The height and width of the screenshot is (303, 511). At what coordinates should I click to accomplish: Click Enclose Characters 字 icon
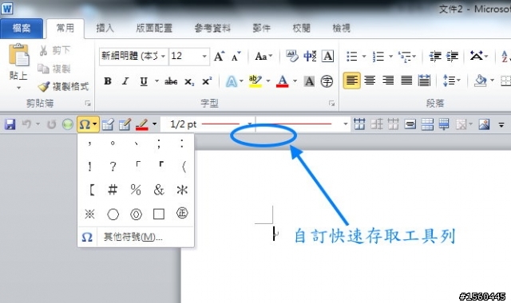point(327,81)
